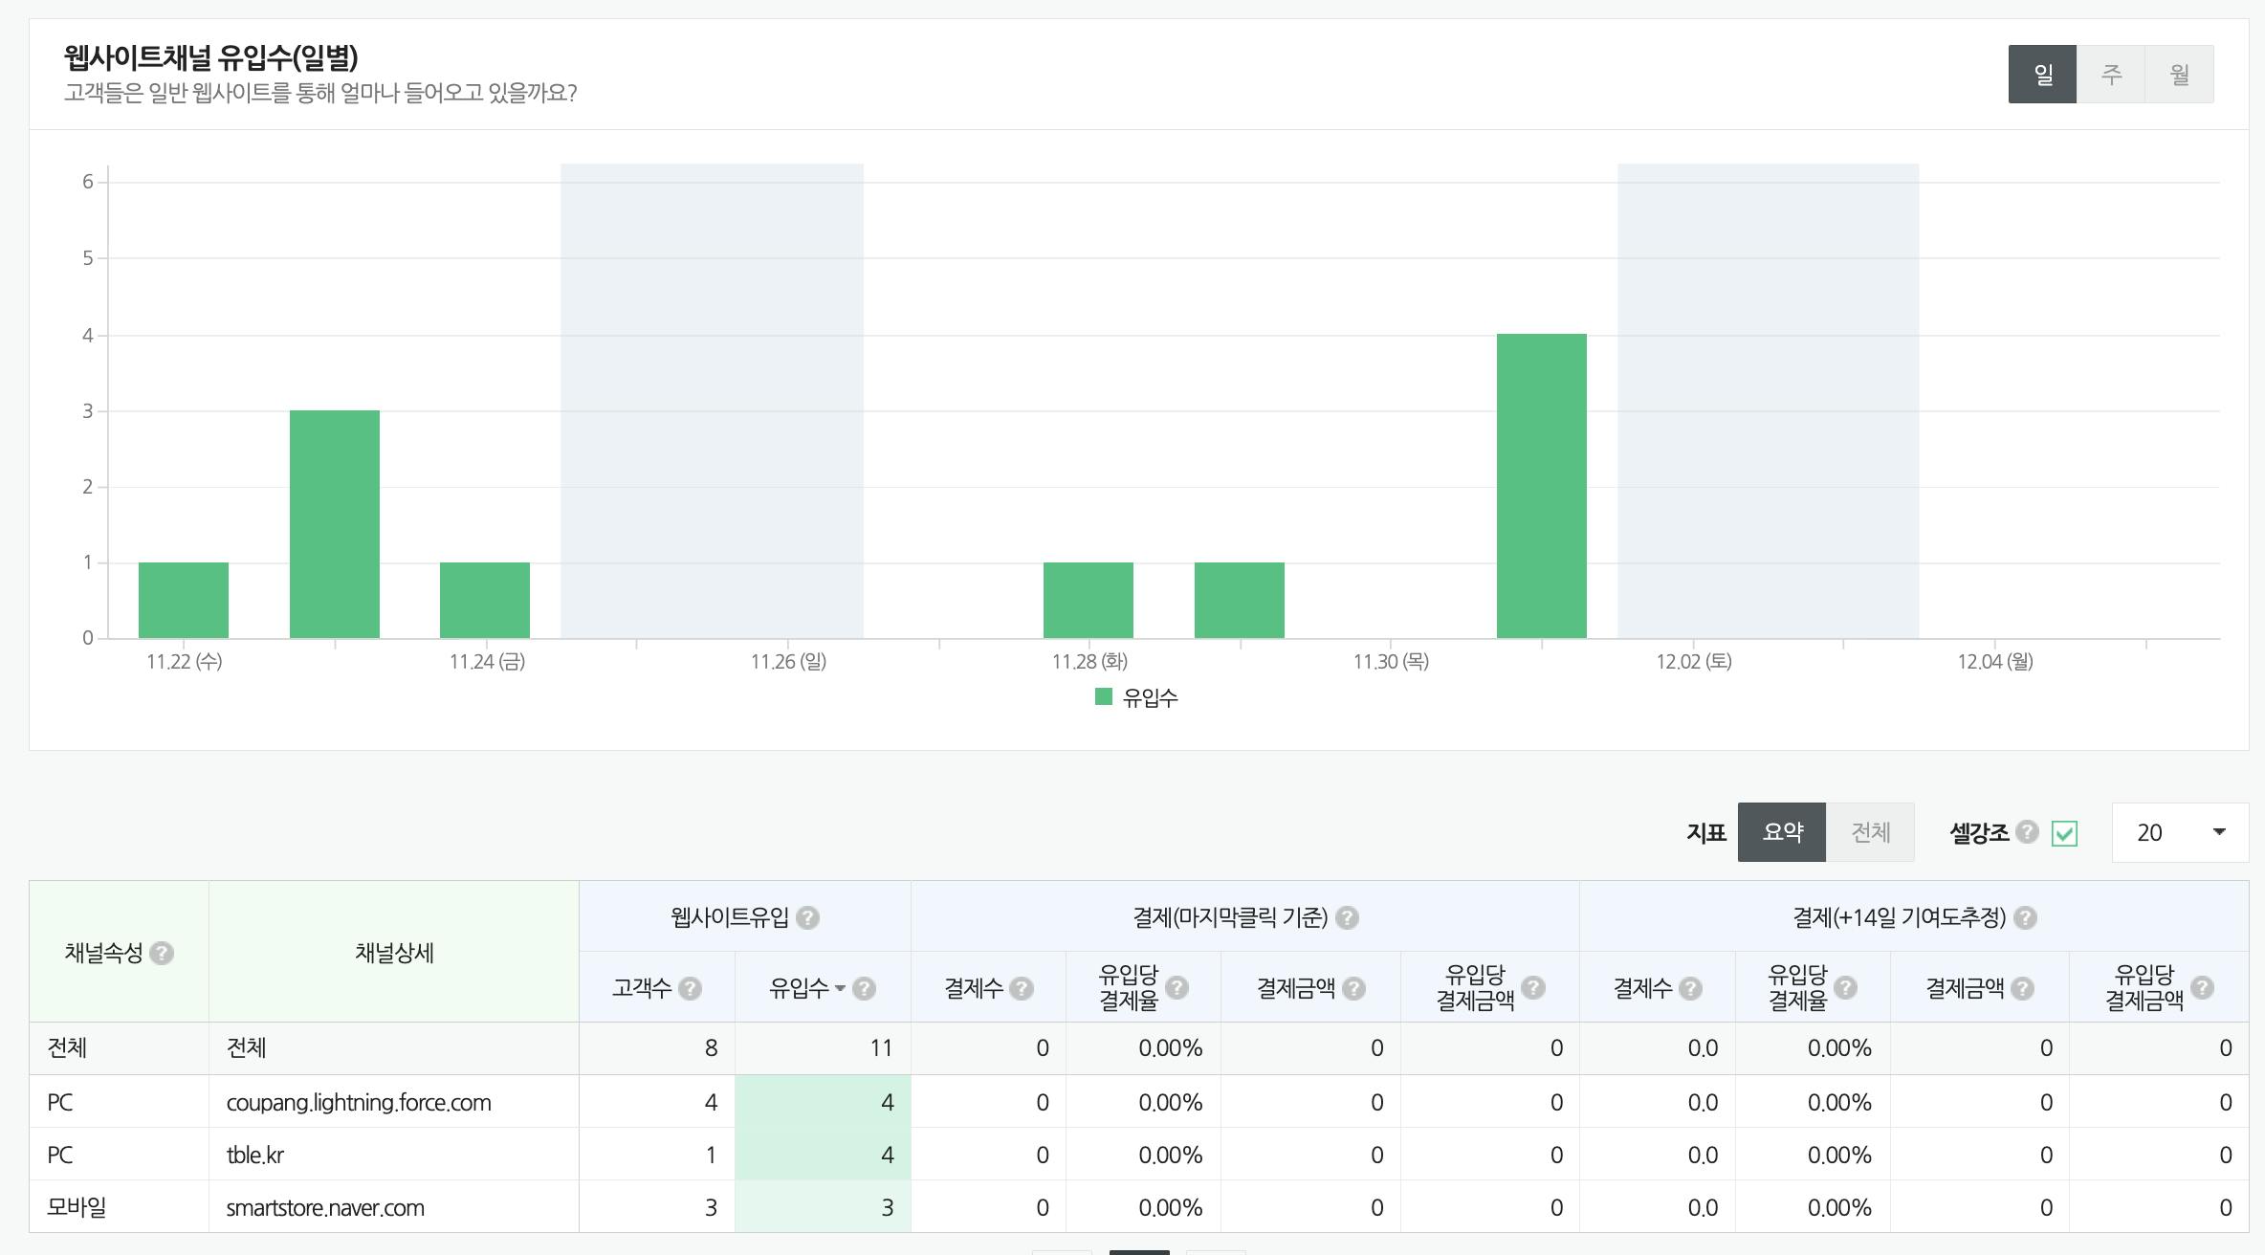
Task: Select the 일 (daily) view button
Action: pyautogui.click(x=2042, y=74)
